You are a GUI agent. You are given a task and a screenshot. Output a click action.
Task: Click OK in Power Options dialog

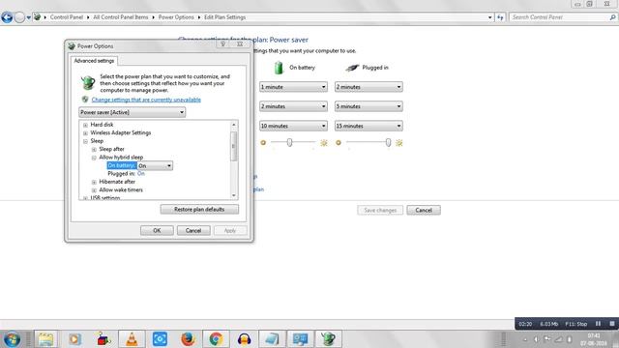click(157, 230)
